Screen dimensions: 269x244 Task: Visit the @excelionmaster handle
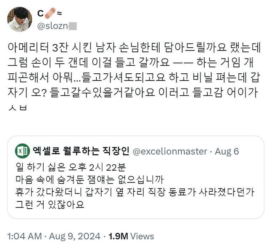point(170,151)
